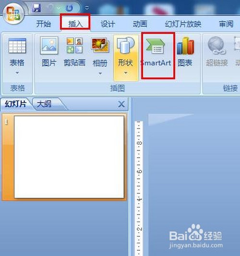Go to the 设计 tab
Image resolution: width=240 pixels, height=256 pixels.
[108, 24]
